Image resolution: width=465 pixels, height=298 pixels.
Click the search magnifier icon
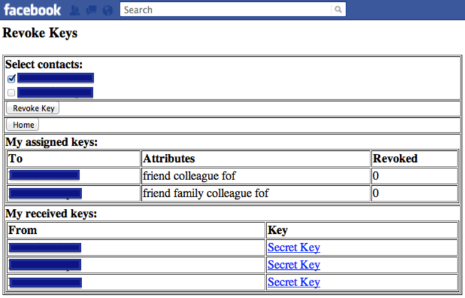338,10
